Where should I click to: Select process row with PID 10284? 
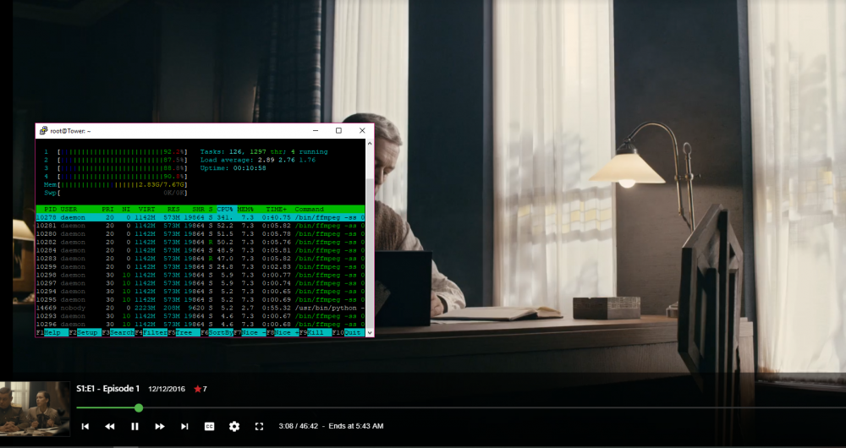pyautogui.click(x=201, y=250)
